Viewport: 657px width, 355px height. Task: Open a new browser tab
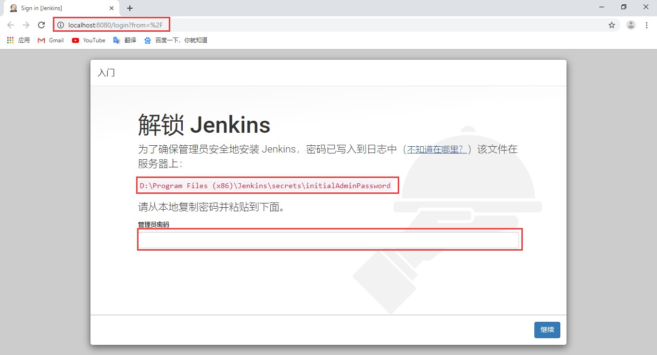[130, 8]
